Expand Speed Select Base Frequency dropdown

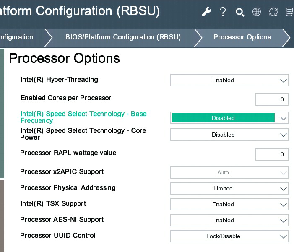coord(229,118)
